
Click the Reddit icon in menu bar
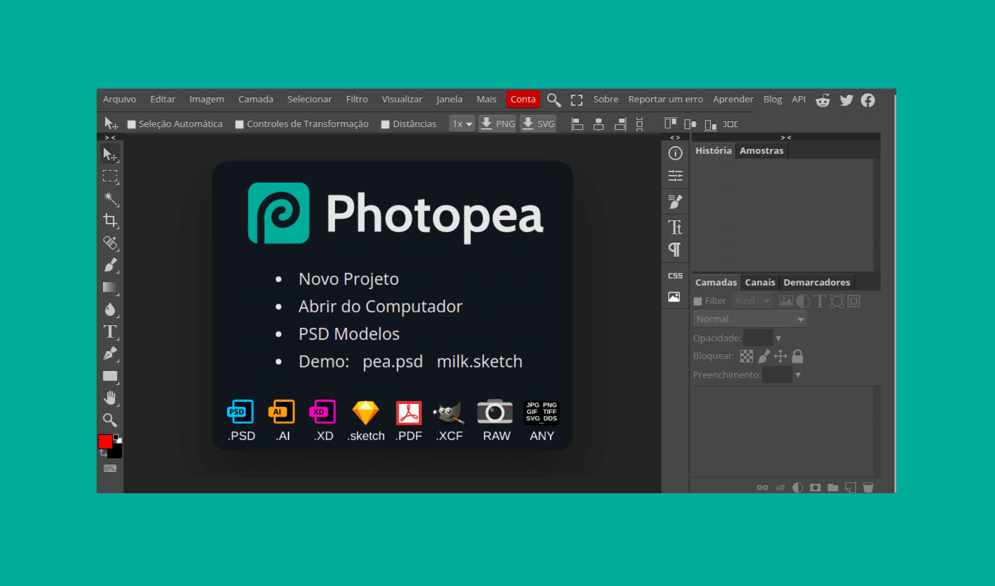coord(823,100)
